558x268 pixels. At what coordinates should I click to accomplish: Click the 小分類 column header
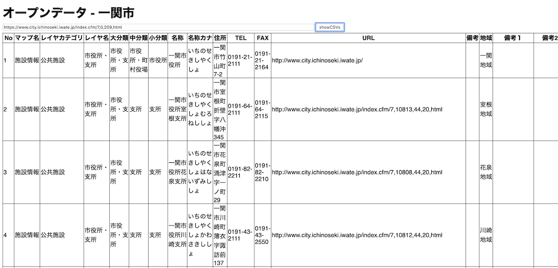pos(158,38)
